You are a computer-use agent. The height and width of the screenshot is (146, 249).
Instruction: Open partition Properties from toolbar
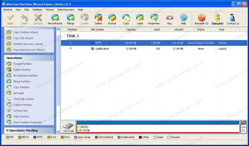pos(154,17)
